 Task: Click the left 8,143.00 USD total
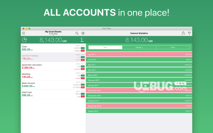pos(53,40)
